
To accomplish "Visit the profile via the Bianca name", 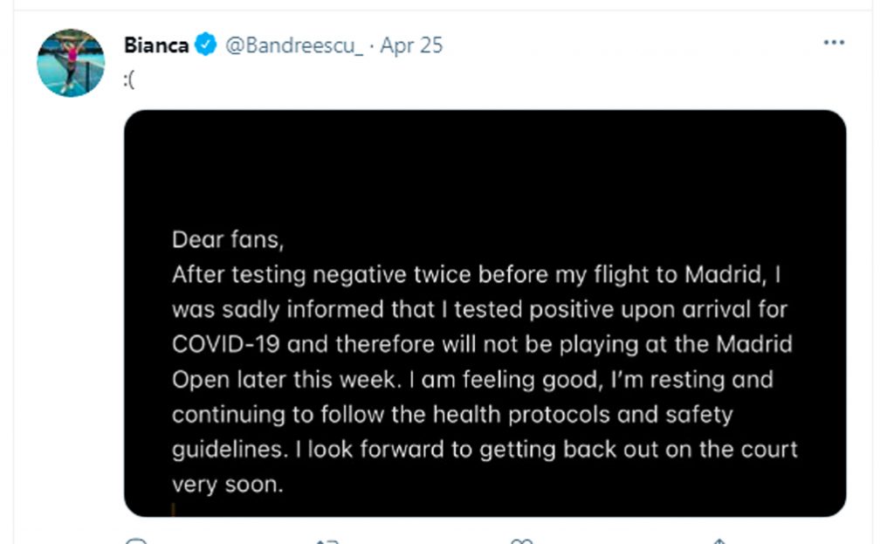I will click(x=156, y=45).
